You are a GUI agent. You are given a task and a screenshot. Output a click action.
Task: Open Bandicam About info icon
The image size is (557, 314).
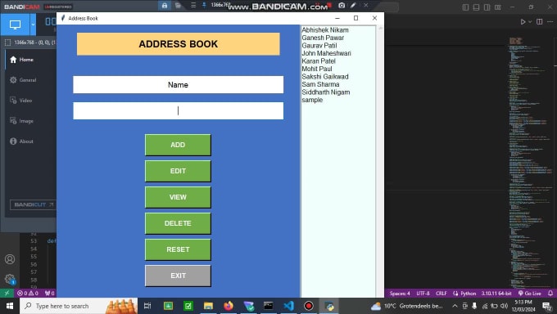pyautogui.click(x=13, y=141)
